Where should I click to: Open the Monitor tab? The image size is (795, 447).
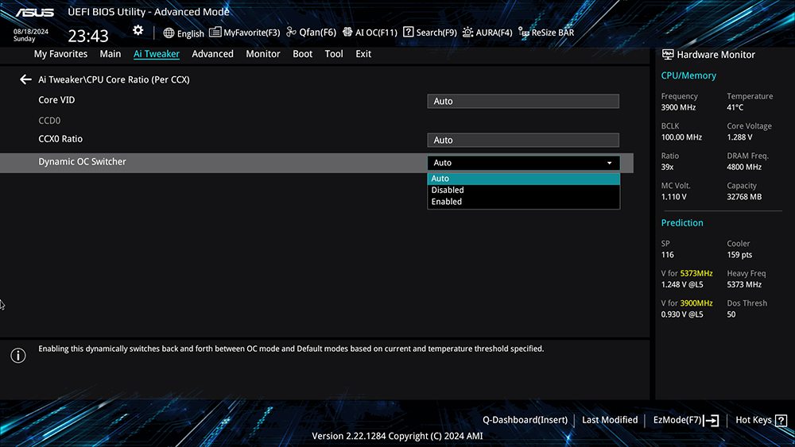click(262, 54)
